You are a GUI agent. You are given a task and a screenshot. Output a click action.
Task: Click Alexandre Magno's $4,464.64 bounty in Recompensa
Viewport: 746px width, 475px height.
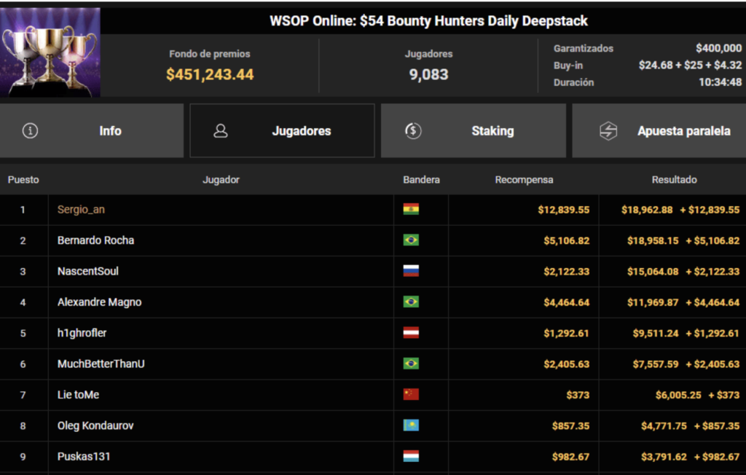pyautogui.click(x=566, y=303)
